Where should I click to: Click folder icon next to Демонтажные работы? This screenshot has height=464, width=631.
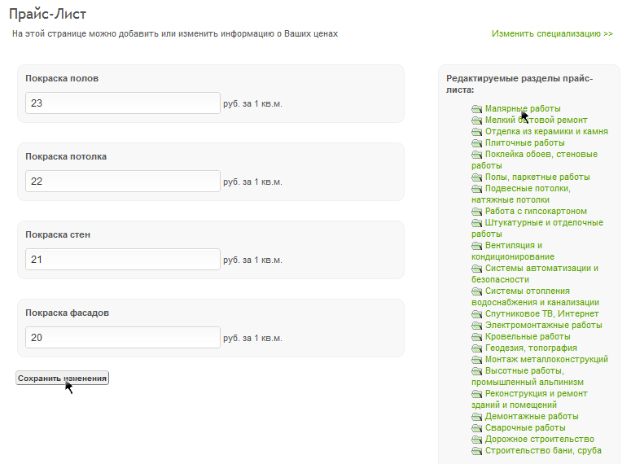coord(476,417)
